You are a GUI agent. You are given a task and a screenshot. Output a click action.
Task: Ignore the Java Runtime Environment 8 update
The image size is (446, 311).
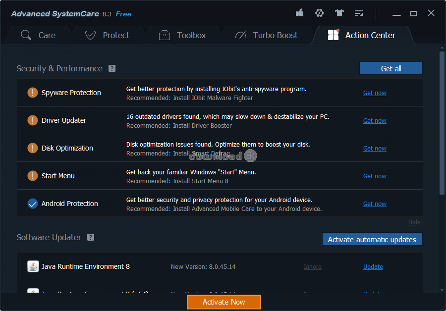coord(313,266)
